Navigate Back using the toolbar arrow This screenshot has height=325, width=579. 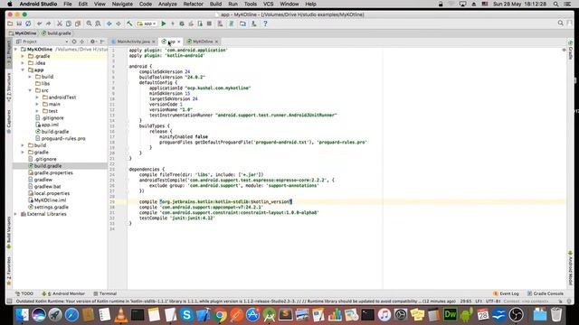click(109, 23)
